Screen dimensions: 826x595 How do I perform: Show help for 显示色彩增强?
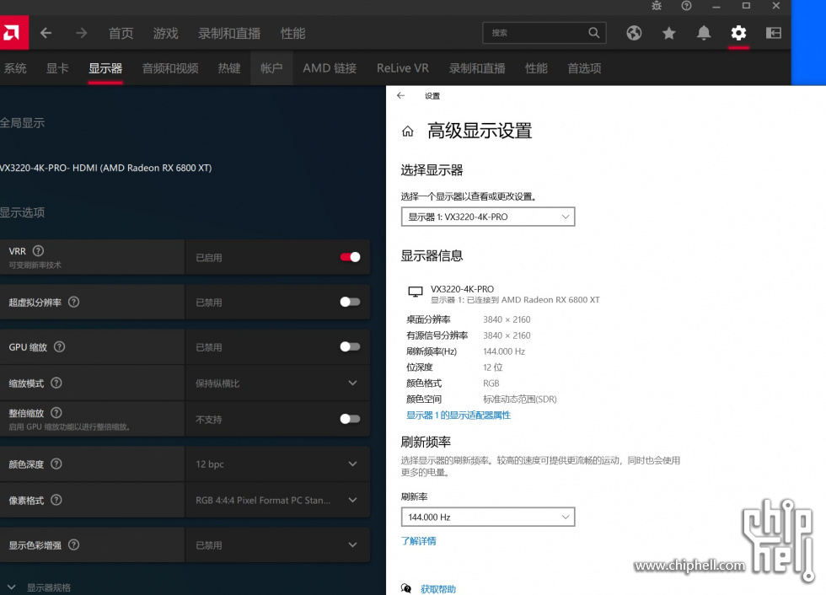(x=74, y=544)
